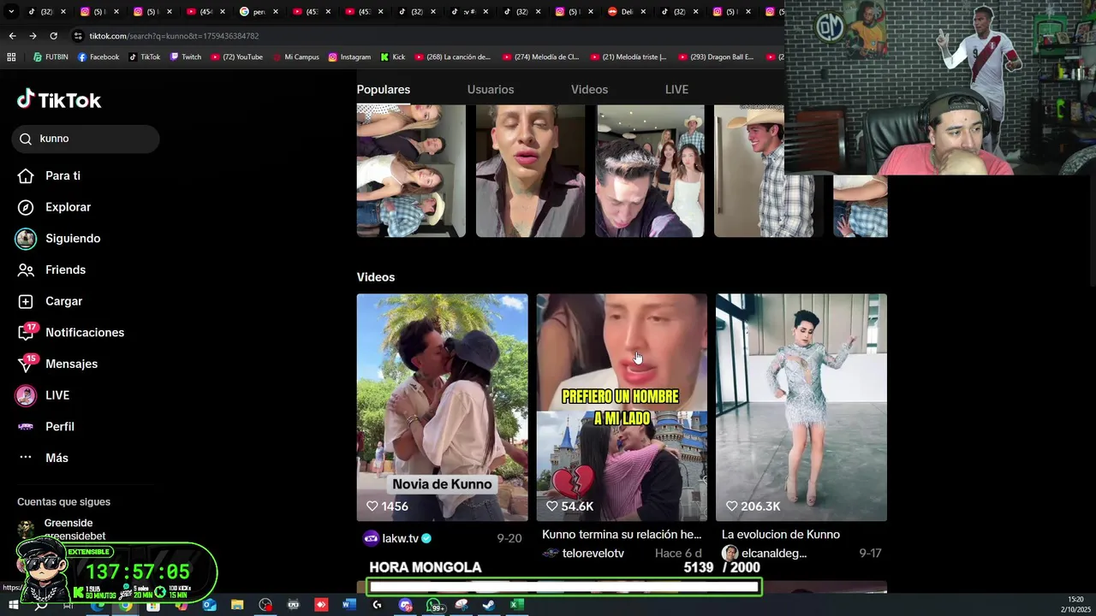Open Word from the taskbar
Image resolution: width=1096 pixels, height=616 pixels.
tap(348, 605)
